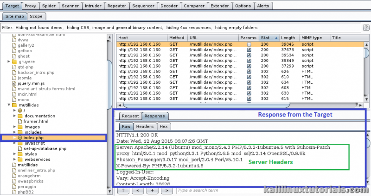
Task: Click the gruyere folder icon
Action: click(x=14, y=61)
